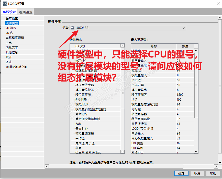Screen dimensions: 222x179
Task: Open Modbus地址空间 settings
Action: click(16, 67)
